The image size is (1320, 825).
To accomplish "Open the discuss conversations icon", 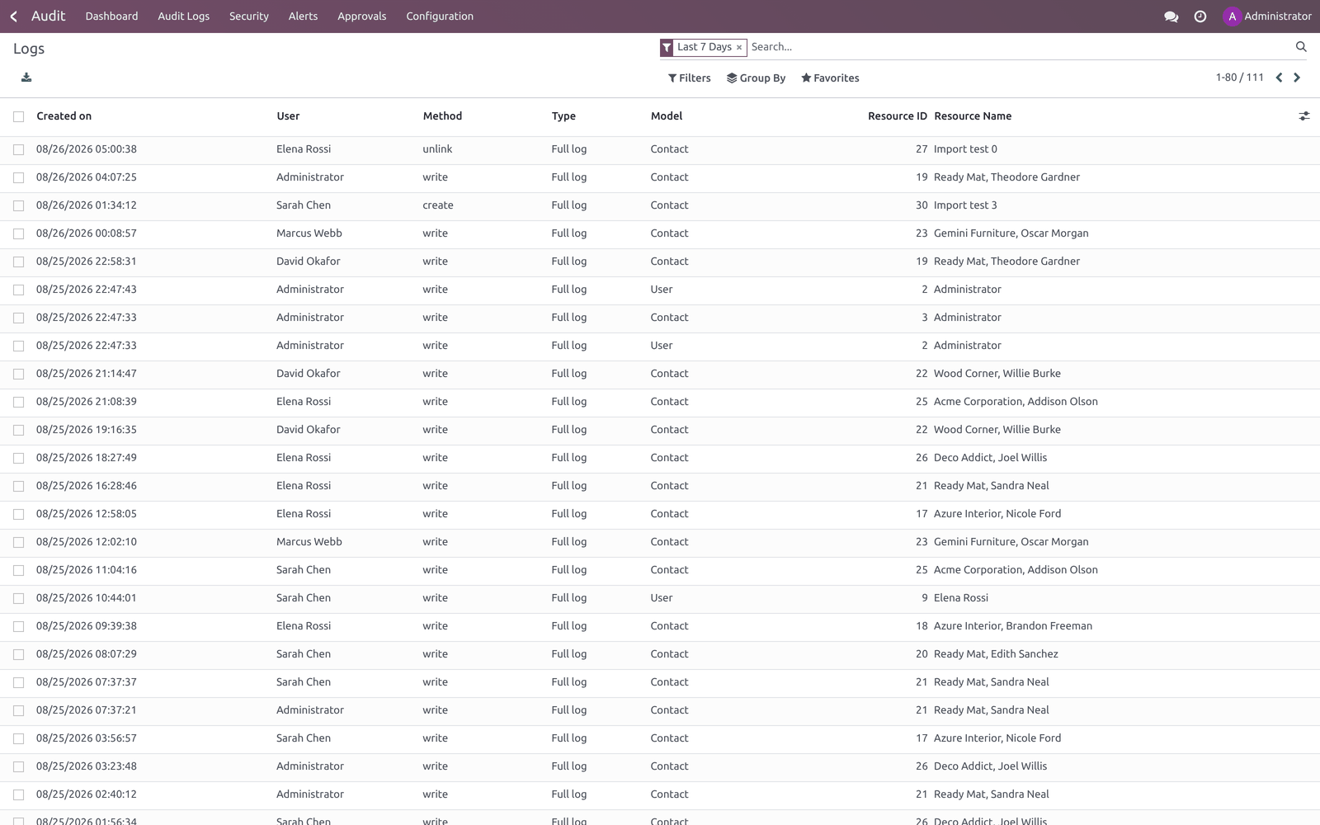I will (x=1171, y=16).
